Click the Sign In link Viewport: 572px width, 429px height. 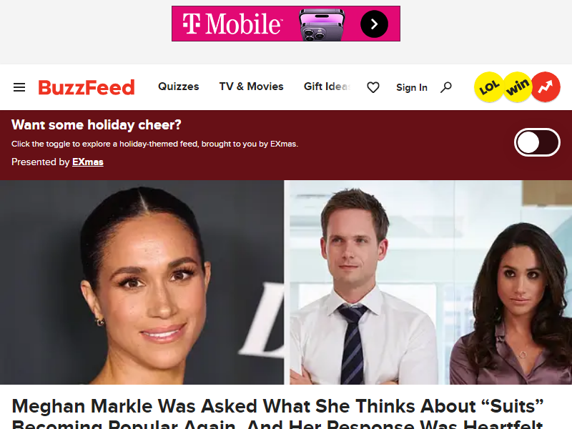click(412, 87)
